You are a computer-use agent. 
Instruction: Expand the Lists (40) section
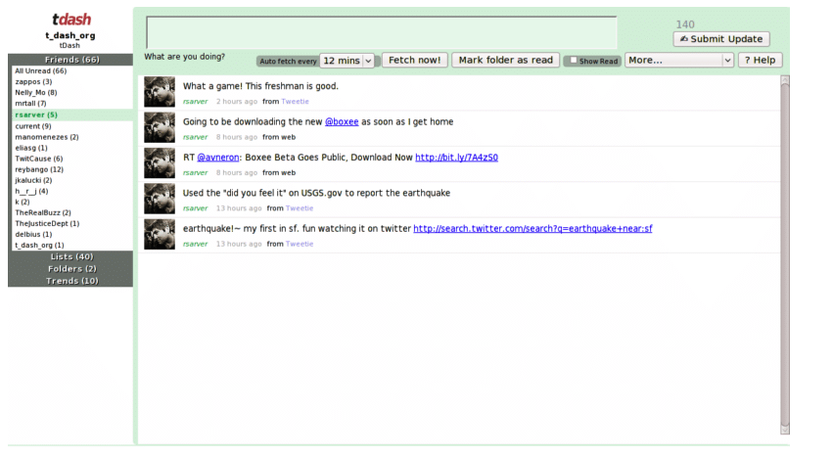pos(70,257)
